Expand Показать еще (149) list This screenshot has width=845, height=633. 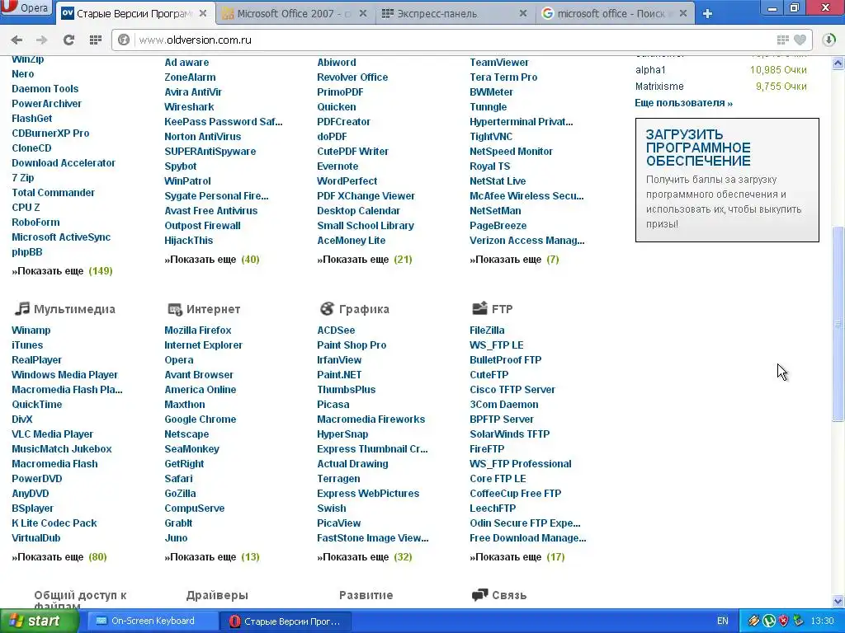pos(62,271)
